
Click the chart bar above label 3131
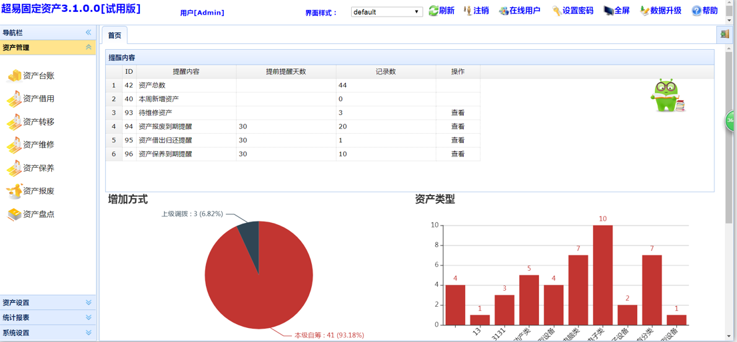point(504,309)
